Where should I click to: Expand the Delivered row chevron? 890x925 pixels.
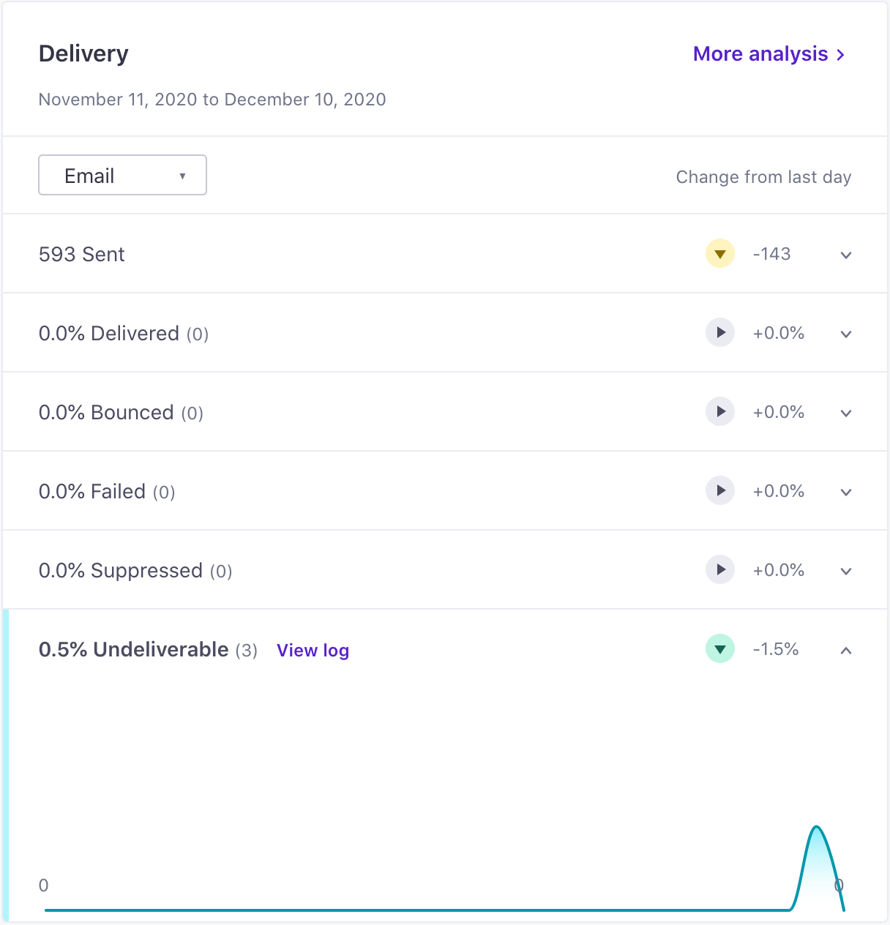pos(846,334)
